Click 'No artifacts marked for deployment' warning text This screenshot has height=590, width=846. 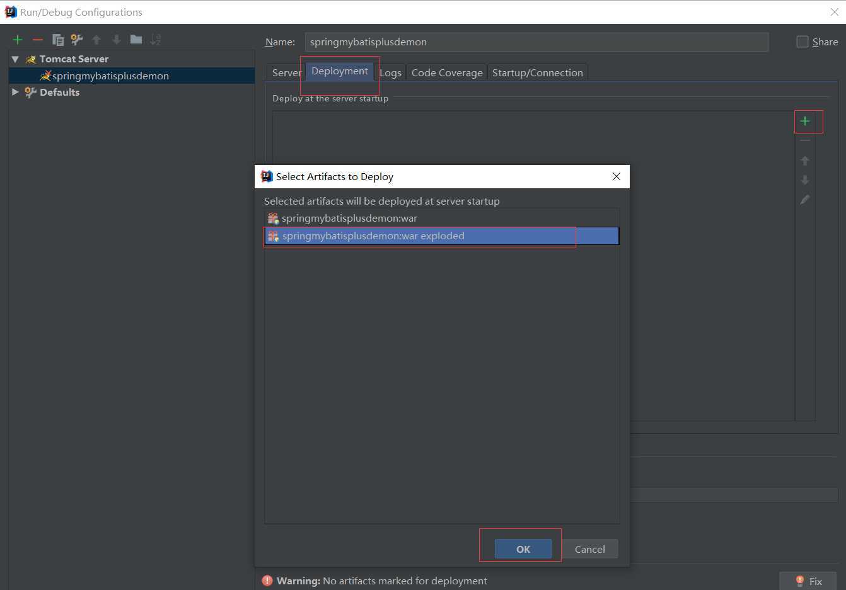405,581
